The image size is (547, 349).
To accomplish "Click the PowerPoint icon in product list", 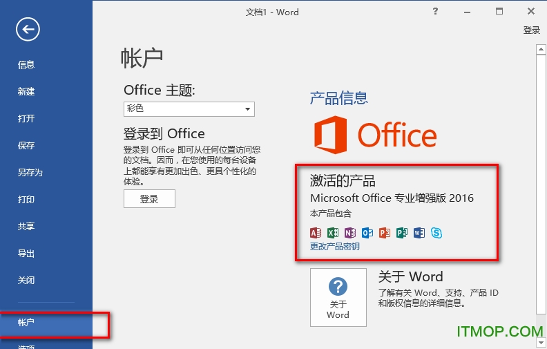I will tap(385, 233).
